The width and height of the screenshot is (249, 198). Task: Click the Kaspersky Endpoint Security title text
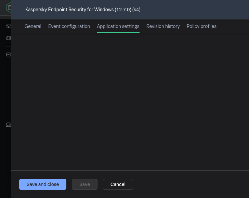pyautogui.click(x=83, y=10)
